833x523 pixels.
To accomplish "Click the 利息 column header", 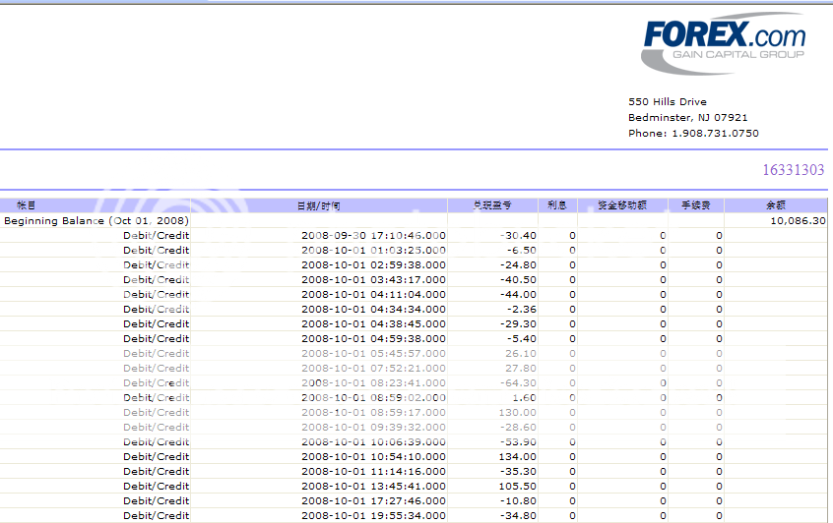I will [x=556, y=205].
